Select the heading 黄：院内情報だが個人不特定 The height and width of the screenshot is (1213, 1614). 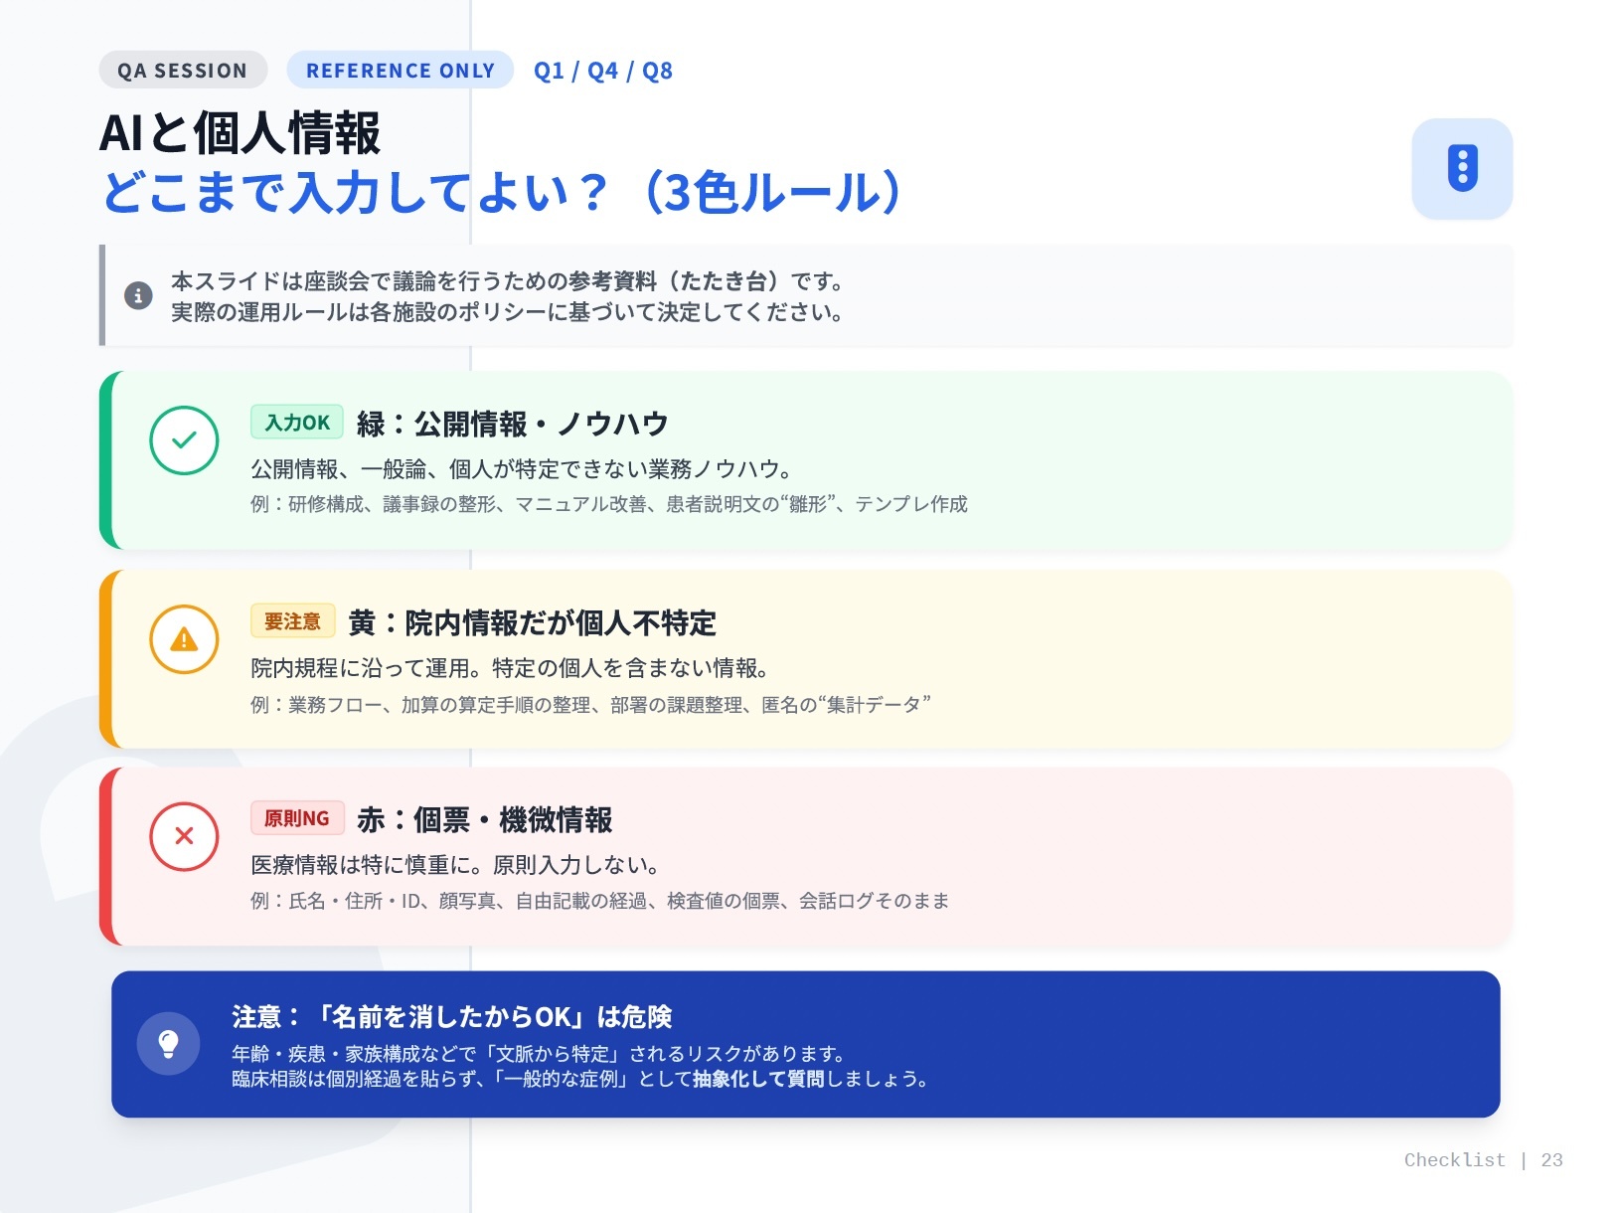click(532, 623)
